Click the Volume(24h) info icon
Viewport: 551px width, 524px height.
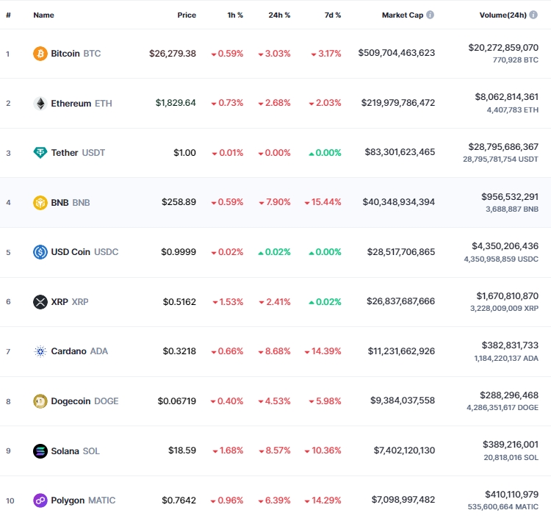pyautogui.click(x=533, y=15)
